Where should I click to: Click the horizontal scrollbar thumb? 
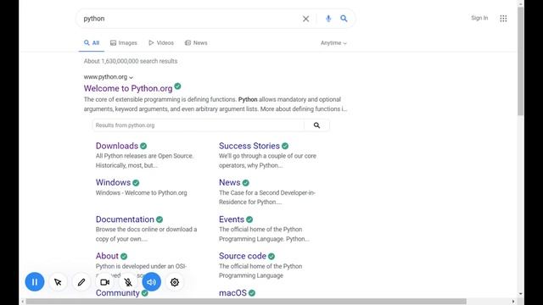246,302
